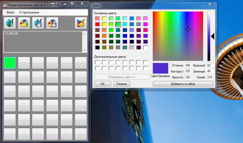Close the Цвет dialog window
The width and height of the screenshot is (243, 143).
point(209,4)
